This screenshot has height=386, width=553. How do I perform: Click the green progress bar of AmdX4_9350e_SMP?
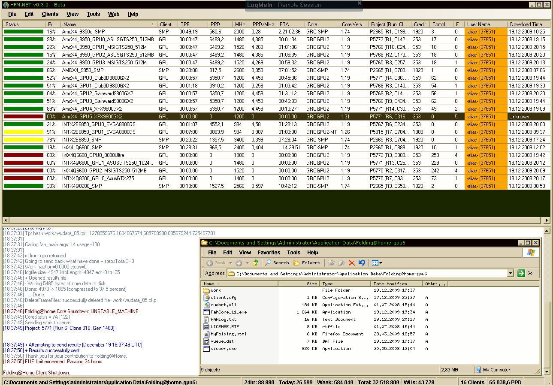tap(24, 32)
